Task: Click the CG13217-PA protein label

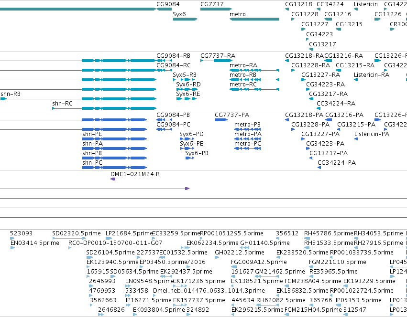Action: [329, 153]
